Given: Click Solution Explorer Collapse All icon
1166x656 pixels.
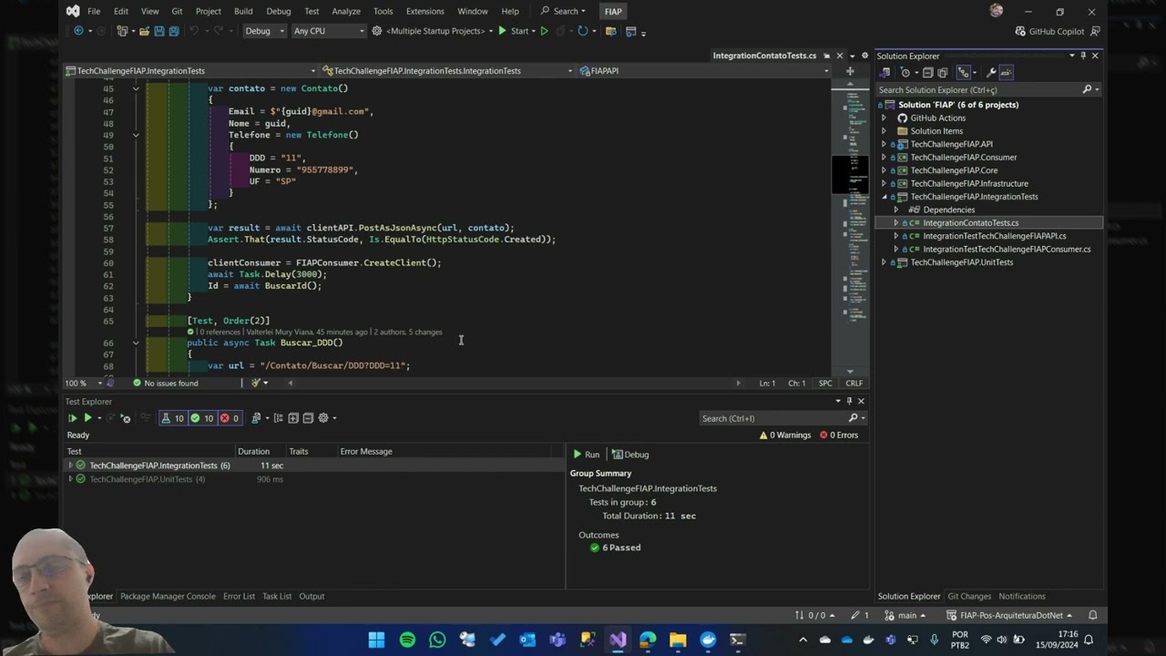Looking at the screenshot, I should click(x=928, y=73).
